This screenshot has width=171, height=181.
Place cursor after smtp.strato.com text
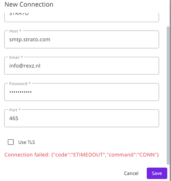tap(51, 39)
